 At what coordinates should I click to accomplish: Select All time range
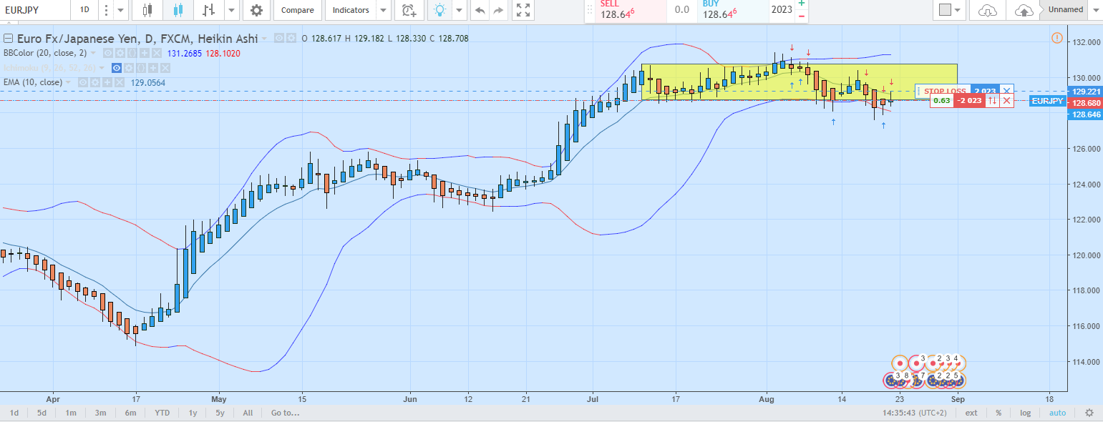pos(248,413)
